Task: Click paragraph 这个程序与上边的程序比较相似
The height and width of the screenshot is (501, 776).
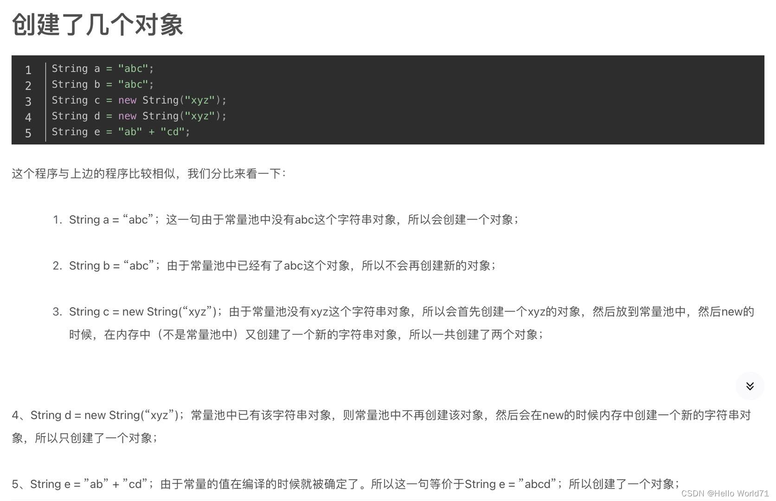Action: (149, 173)
